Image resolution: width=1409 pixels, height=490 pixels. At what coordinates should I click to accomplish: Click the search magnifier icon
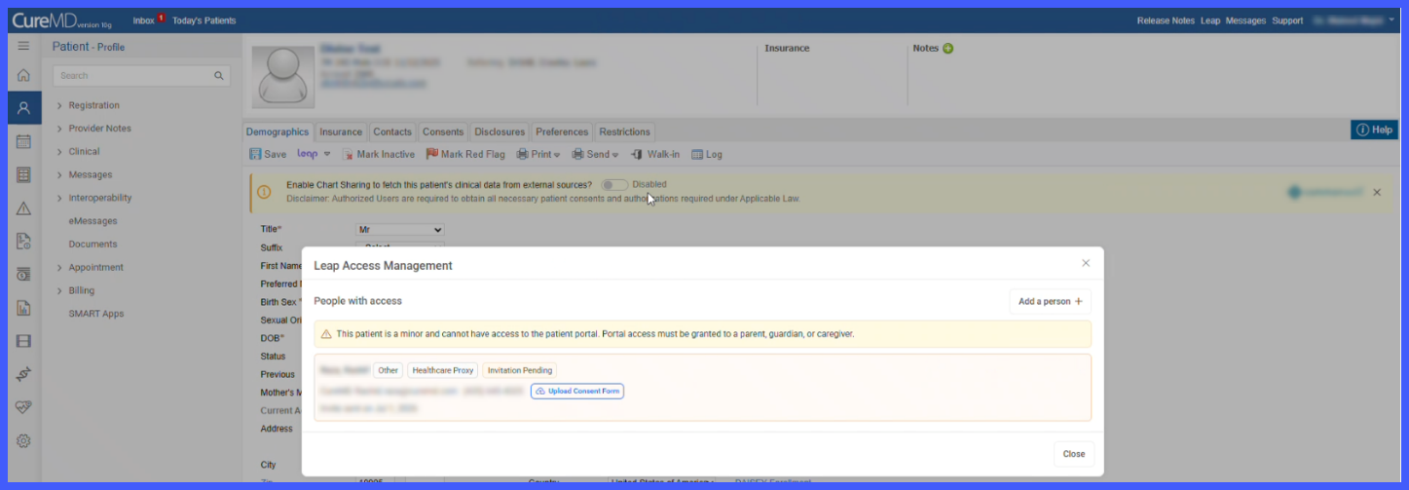(x=219, y=76)
